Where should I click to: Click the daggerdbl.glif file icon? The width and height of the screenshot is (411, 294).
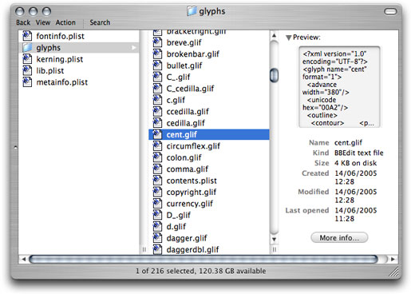pyautogui.click(x=157, y=249)
